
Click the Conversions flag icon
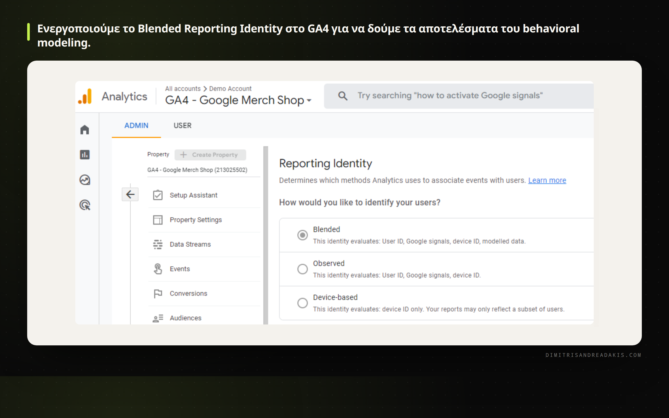pos(158,293)
